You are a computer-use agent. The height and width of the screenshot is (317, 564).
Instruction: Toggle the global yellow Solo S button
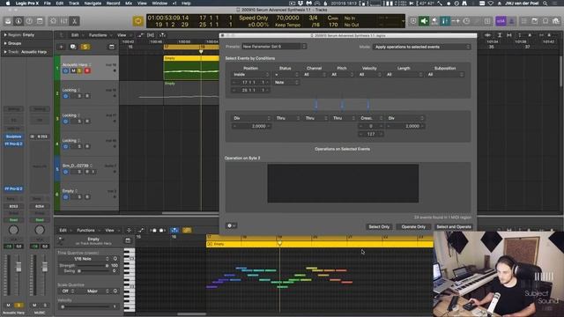click(85, 47)
